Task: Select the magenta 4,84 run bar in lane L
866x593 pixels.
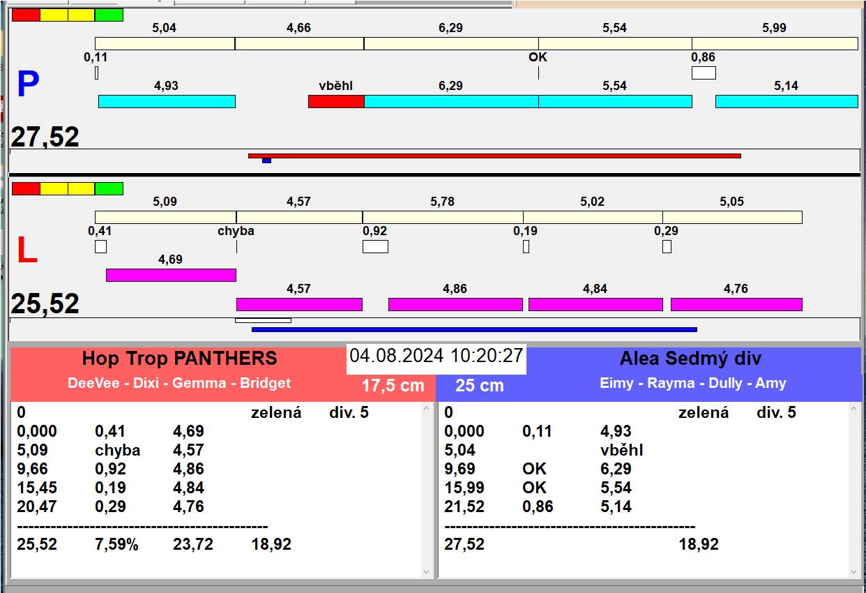Action: [595, 304]
